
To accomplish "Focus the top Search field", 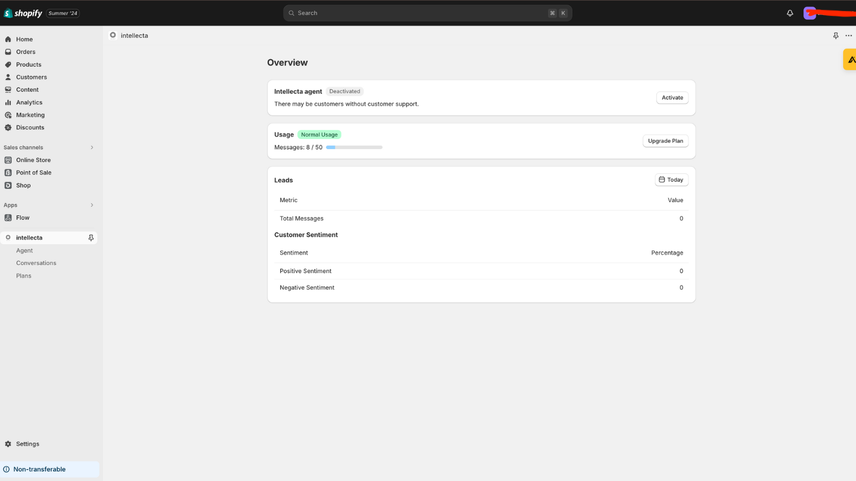I will coord(427,13).
